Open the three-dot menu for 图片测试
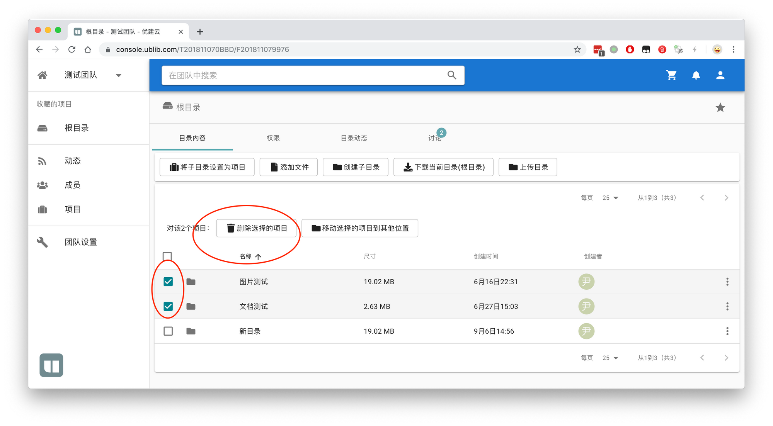Viewport: 773px width, 426px height. click(x=727, y=282)
